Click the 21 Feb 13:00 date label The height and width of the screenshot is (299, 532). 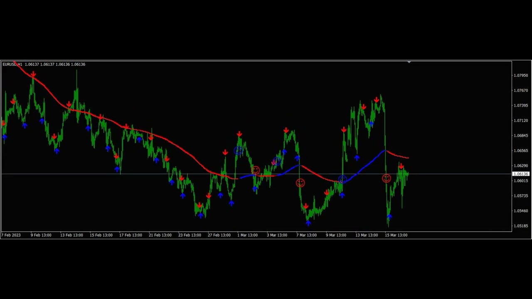tap(160, 235)
